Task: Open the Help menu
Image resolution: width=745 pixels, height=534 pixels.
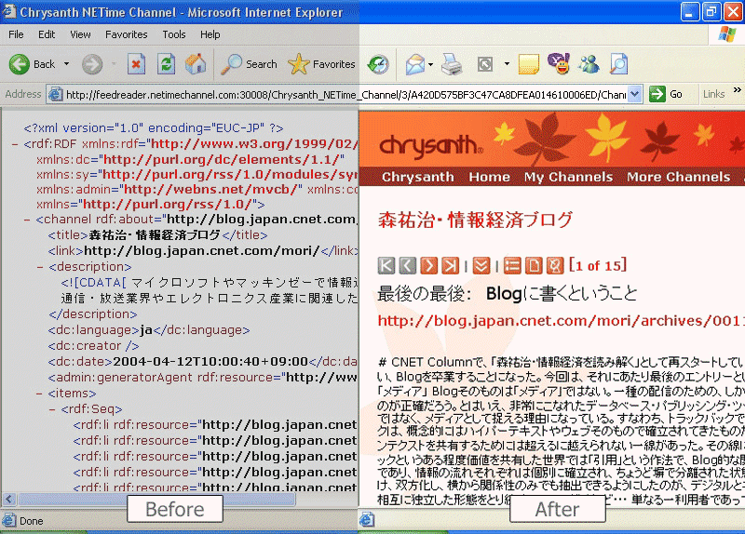Action: (210, 34)
